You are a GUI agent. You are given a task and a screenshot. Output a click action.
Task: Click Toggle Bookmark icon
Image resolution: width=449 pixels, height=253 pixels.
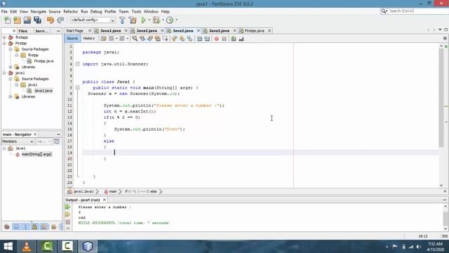[189, 39]
